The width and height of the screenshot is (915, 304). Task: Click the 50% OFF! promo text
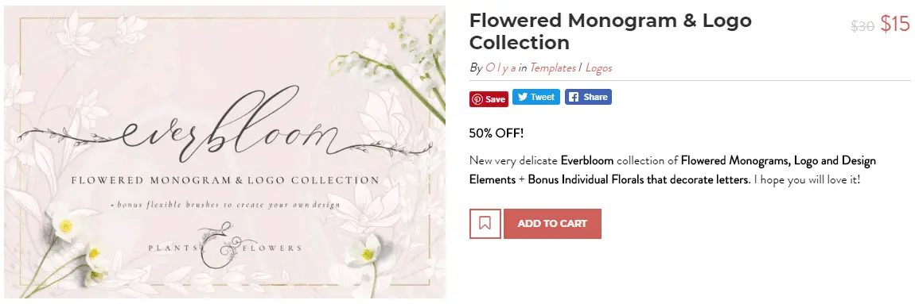[496, 133]
